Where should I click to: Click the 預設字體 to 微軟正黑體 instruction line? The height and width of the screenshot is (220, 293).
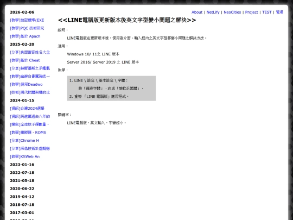coord(111,89)
